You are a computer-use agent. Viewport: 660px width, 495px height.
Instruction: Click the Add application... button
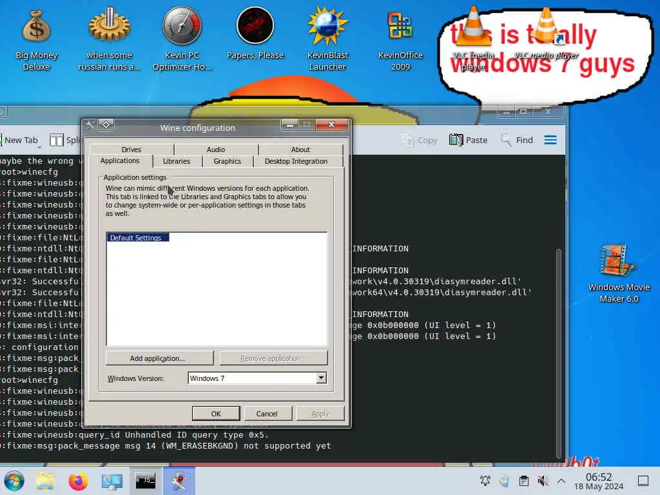point(160,358)
